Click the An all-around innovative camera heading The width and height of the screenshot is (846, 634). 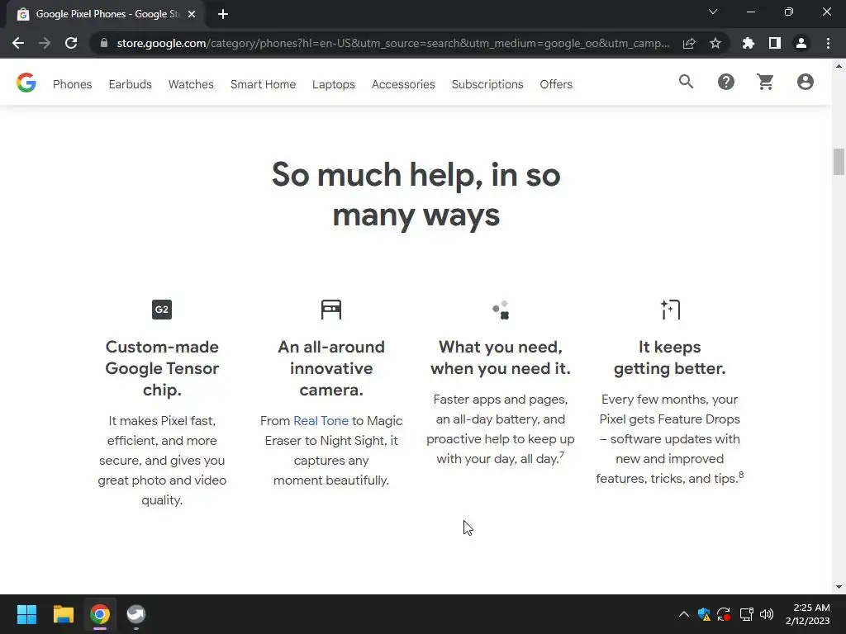pyautogui.click(x=331, y=368)
